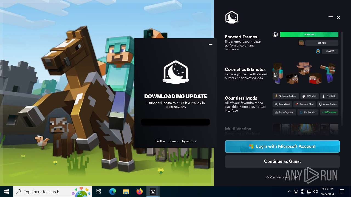
Task: Click the Lunar logo beside 400+ FPS bar
Action: 275,34
